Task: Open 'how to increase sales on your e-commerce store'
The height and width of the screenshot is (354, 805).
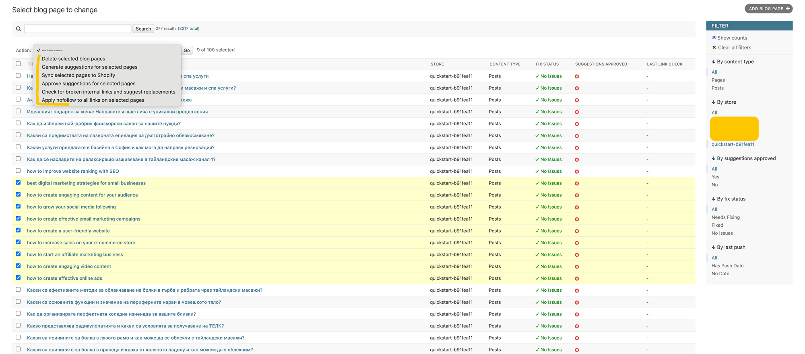Action: pos(81,243)
